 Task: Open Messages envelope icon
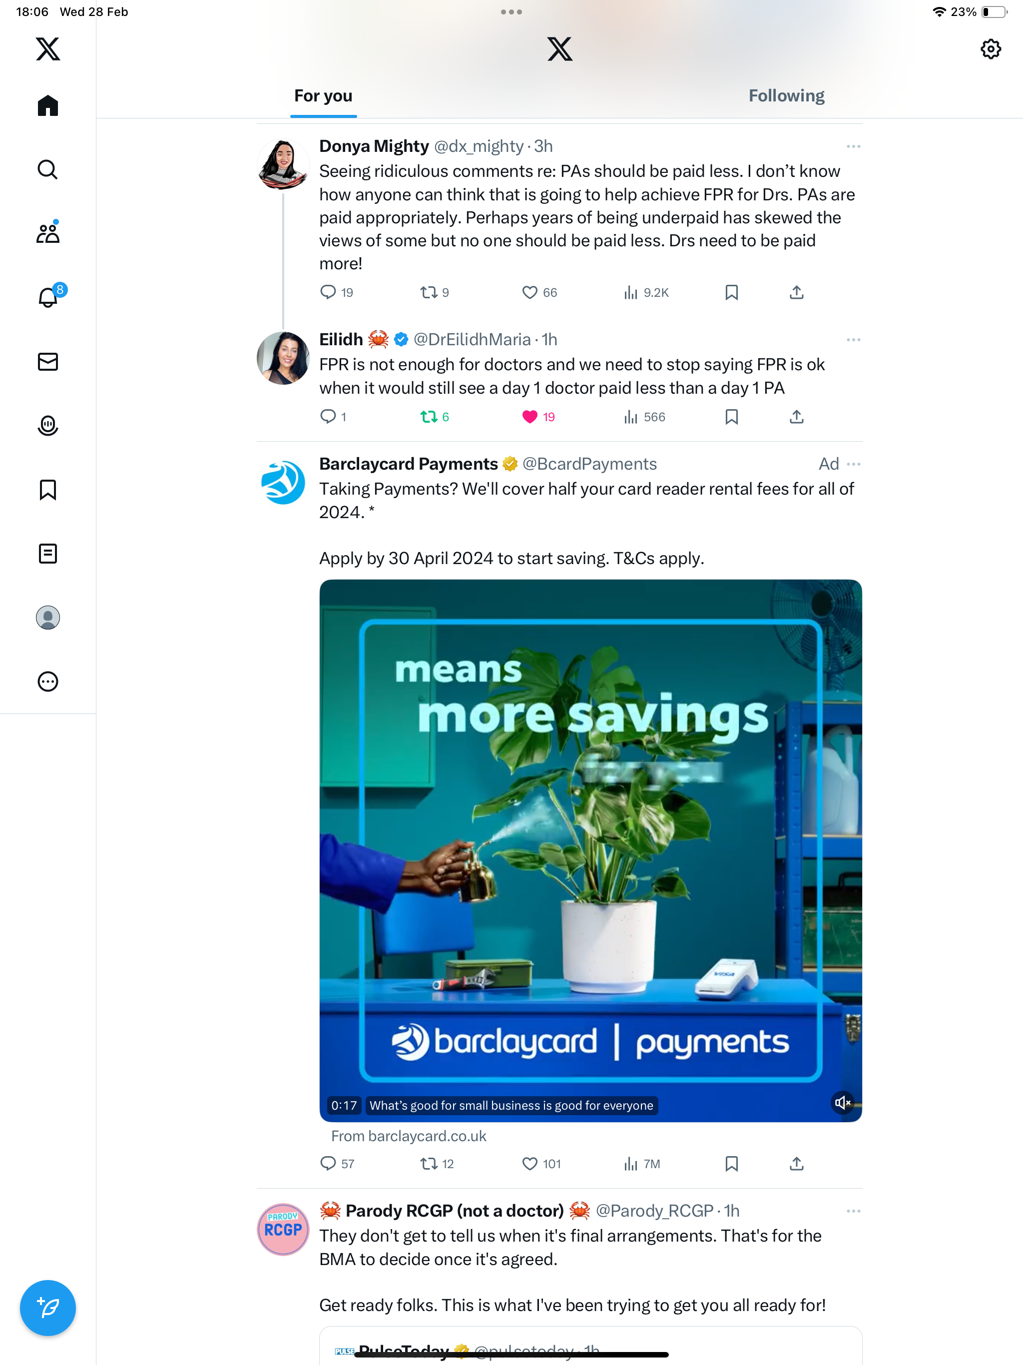[47, 362]
